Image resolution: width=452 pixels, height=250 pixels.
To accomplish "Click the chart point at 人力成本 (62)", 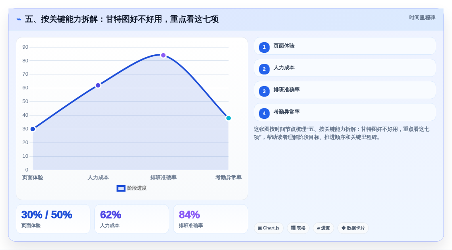I will click(98, 85).
